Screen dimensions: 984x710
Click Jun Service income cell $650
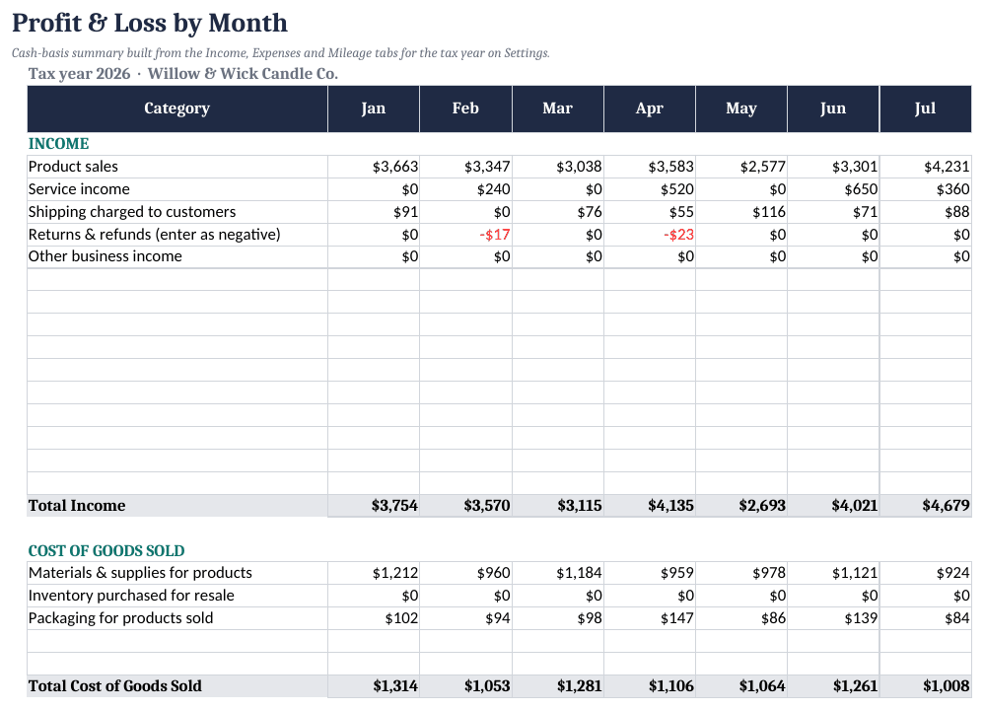[x=833, y=189]
